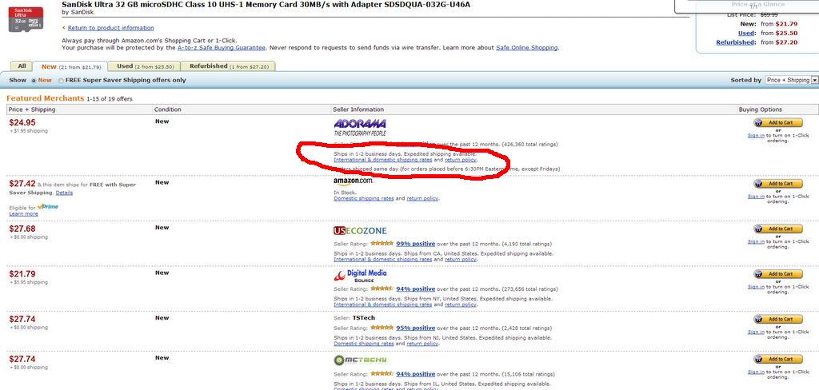Switch to the Used offers tab

[x=144, y=66]
